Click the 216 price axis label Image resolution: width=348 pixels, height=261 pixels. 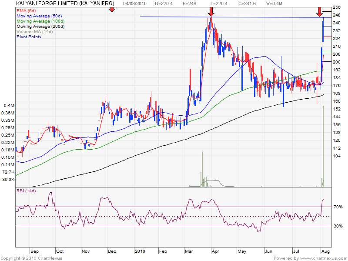[x=337, y=47]
